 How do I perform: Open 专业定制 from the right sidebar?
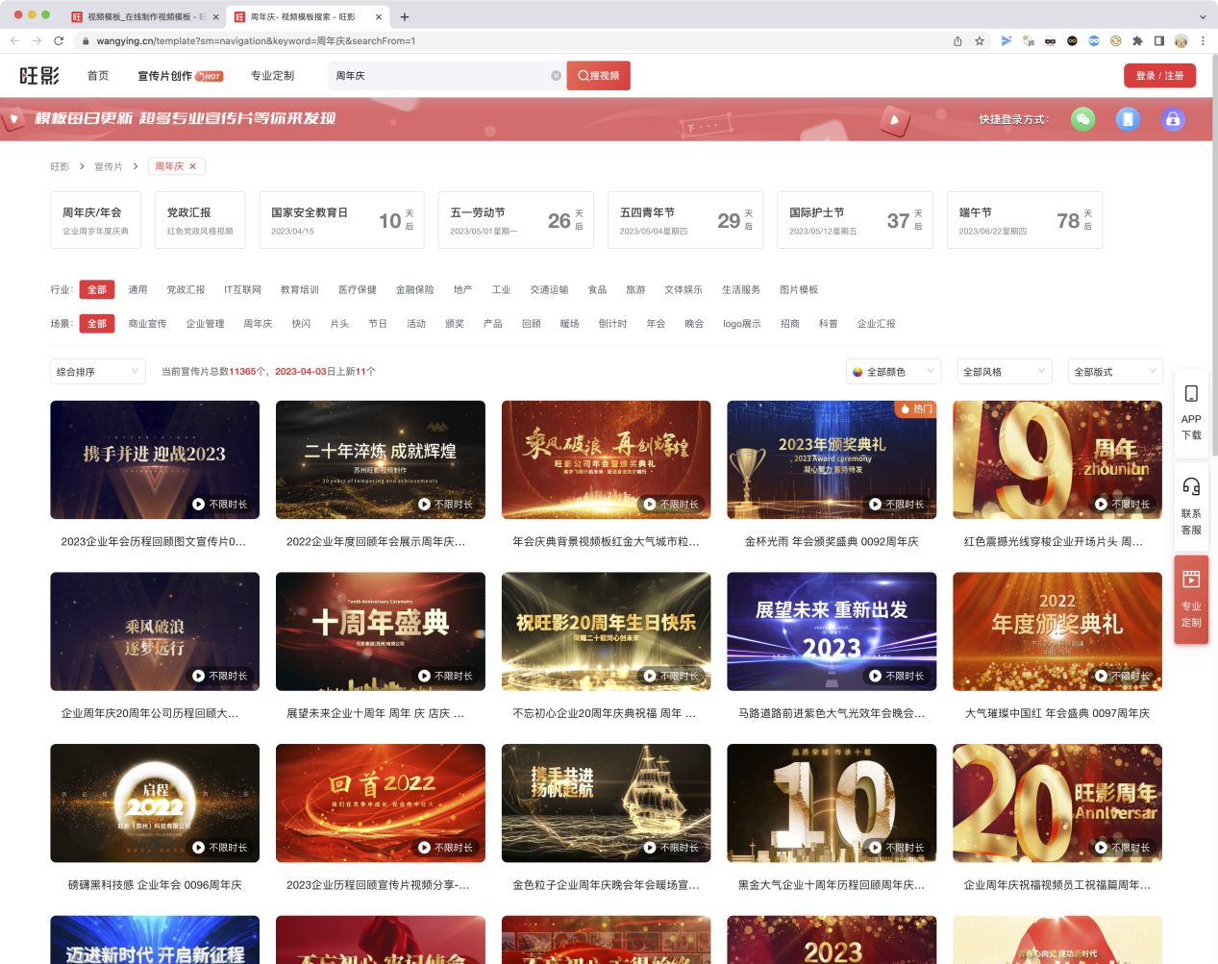[1191, 596]
